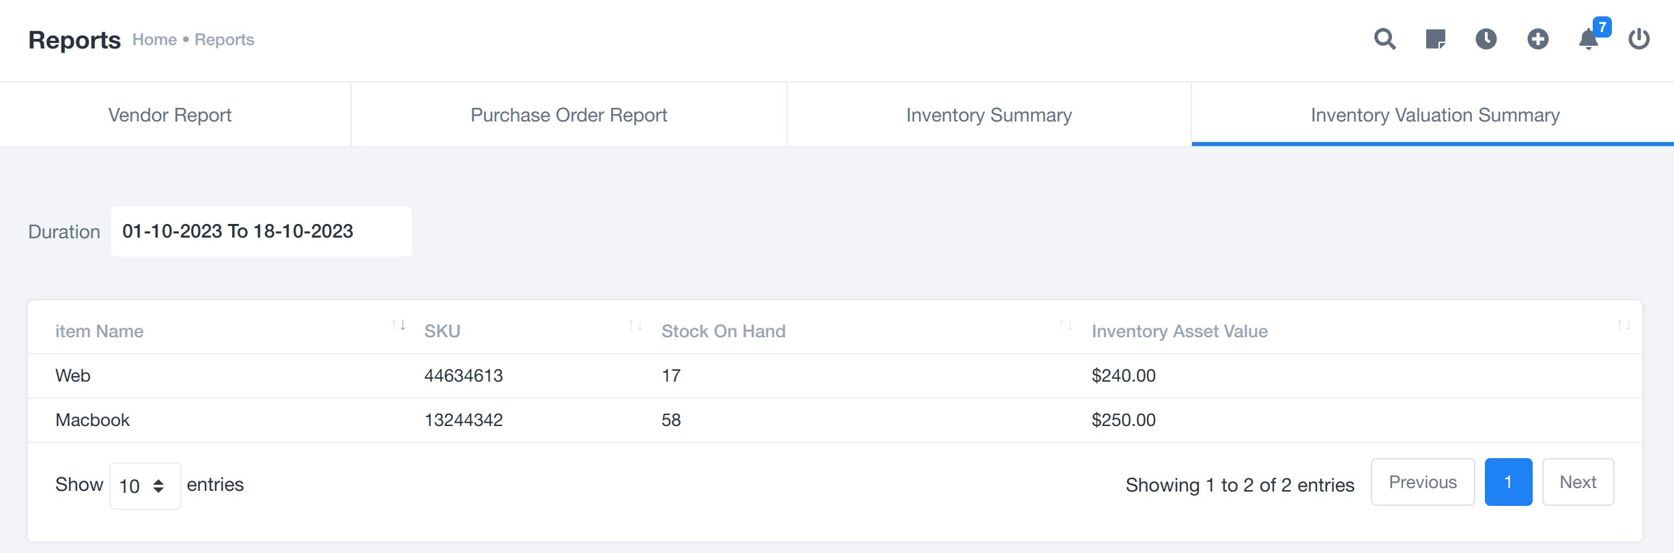Switch to the Vendor Report tab
The image size is (1674, 553).
[170, 115]
